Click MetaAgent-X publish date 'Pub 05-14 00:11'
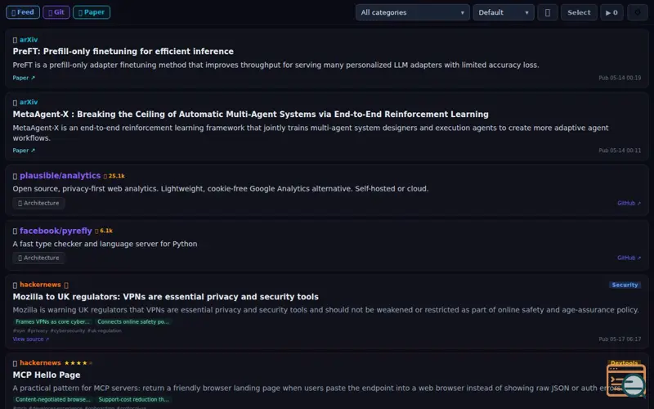This screenshot has height=409, width=654. pyautogui.click(x=620, y=151)
